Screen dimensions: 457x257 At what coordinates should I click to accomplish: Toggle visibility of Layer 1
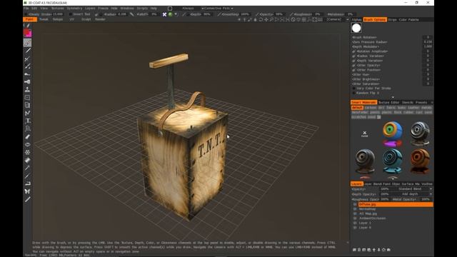355,223
